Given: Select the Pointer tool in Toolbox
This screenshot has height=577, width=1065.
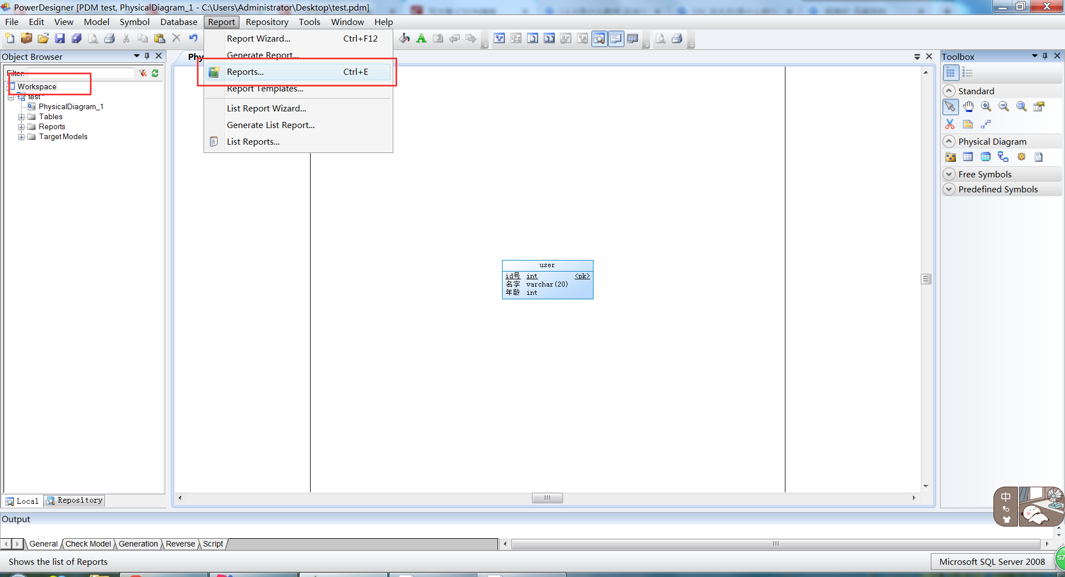Looking at the screenshot, I should click(x=950, y=106).
